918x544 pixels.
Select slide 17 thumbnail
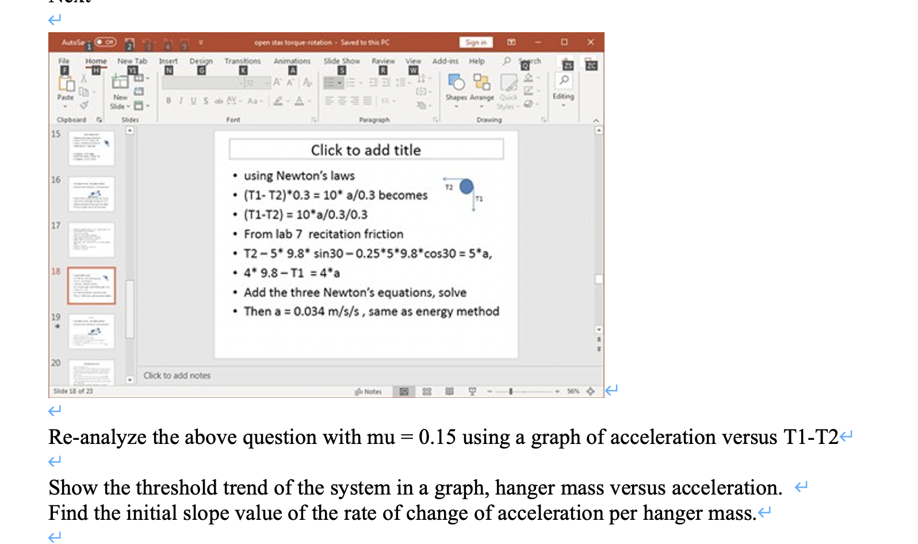[x=92, y=240]
